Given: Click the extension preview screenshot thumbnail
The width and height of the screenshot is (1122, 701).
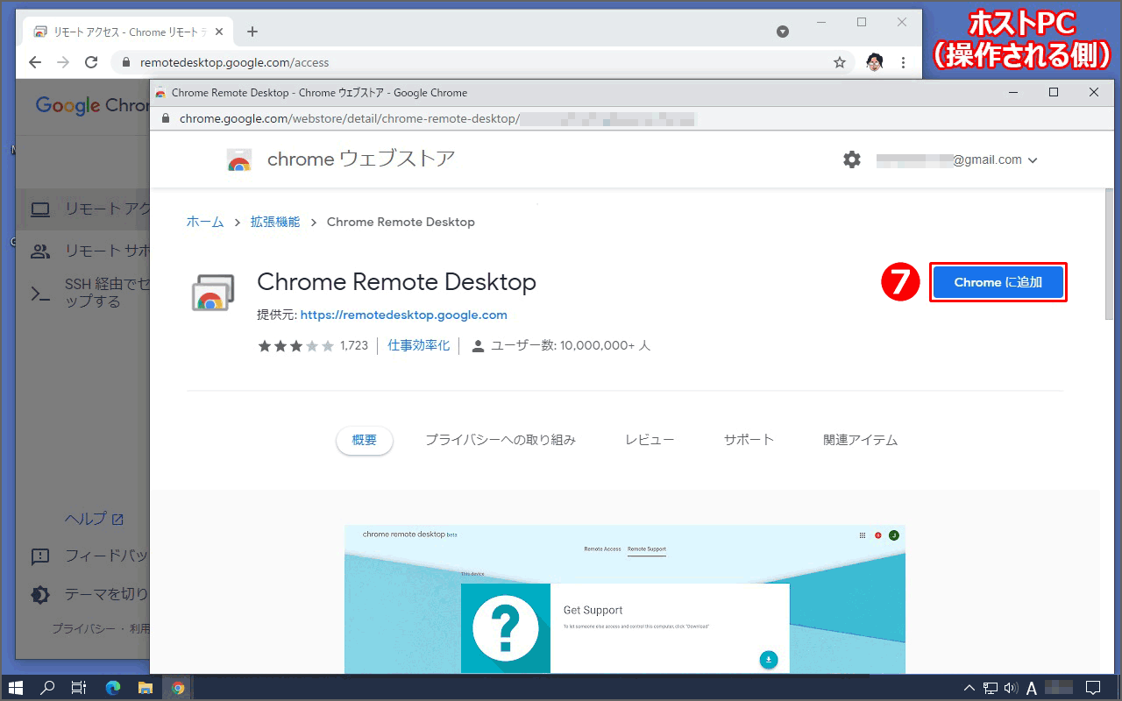Looking at the screenshot, I should (625, 598).
